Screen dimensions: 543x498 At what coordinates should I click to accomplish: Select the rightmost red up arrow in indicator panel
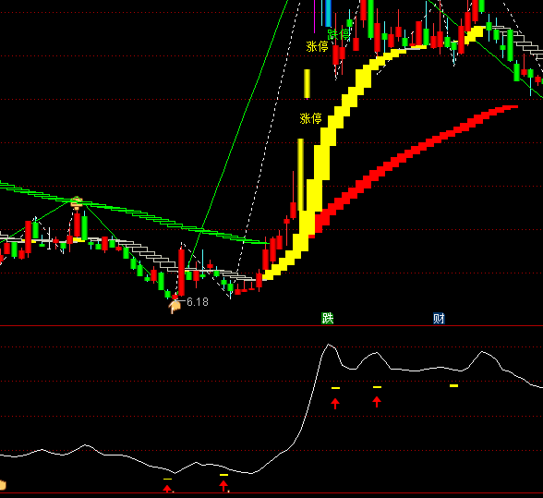point(377,402)
